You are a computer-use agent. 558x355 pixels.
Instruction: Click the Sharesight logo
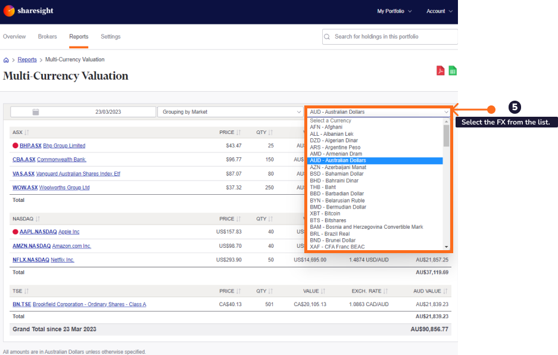(x=28, y=11)
